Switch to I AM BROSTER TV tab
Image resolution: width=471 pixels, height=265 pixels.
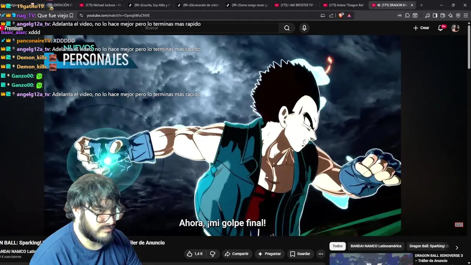click(295, 5)
